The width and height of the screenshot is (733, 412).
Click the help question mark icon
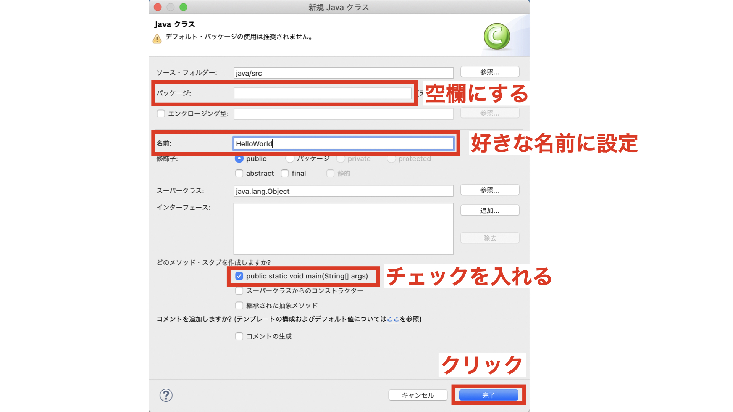point(166,395)
